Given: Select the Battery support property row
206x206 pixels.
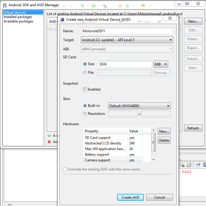Looking at the screenshot, I should (x=117, y=154).
